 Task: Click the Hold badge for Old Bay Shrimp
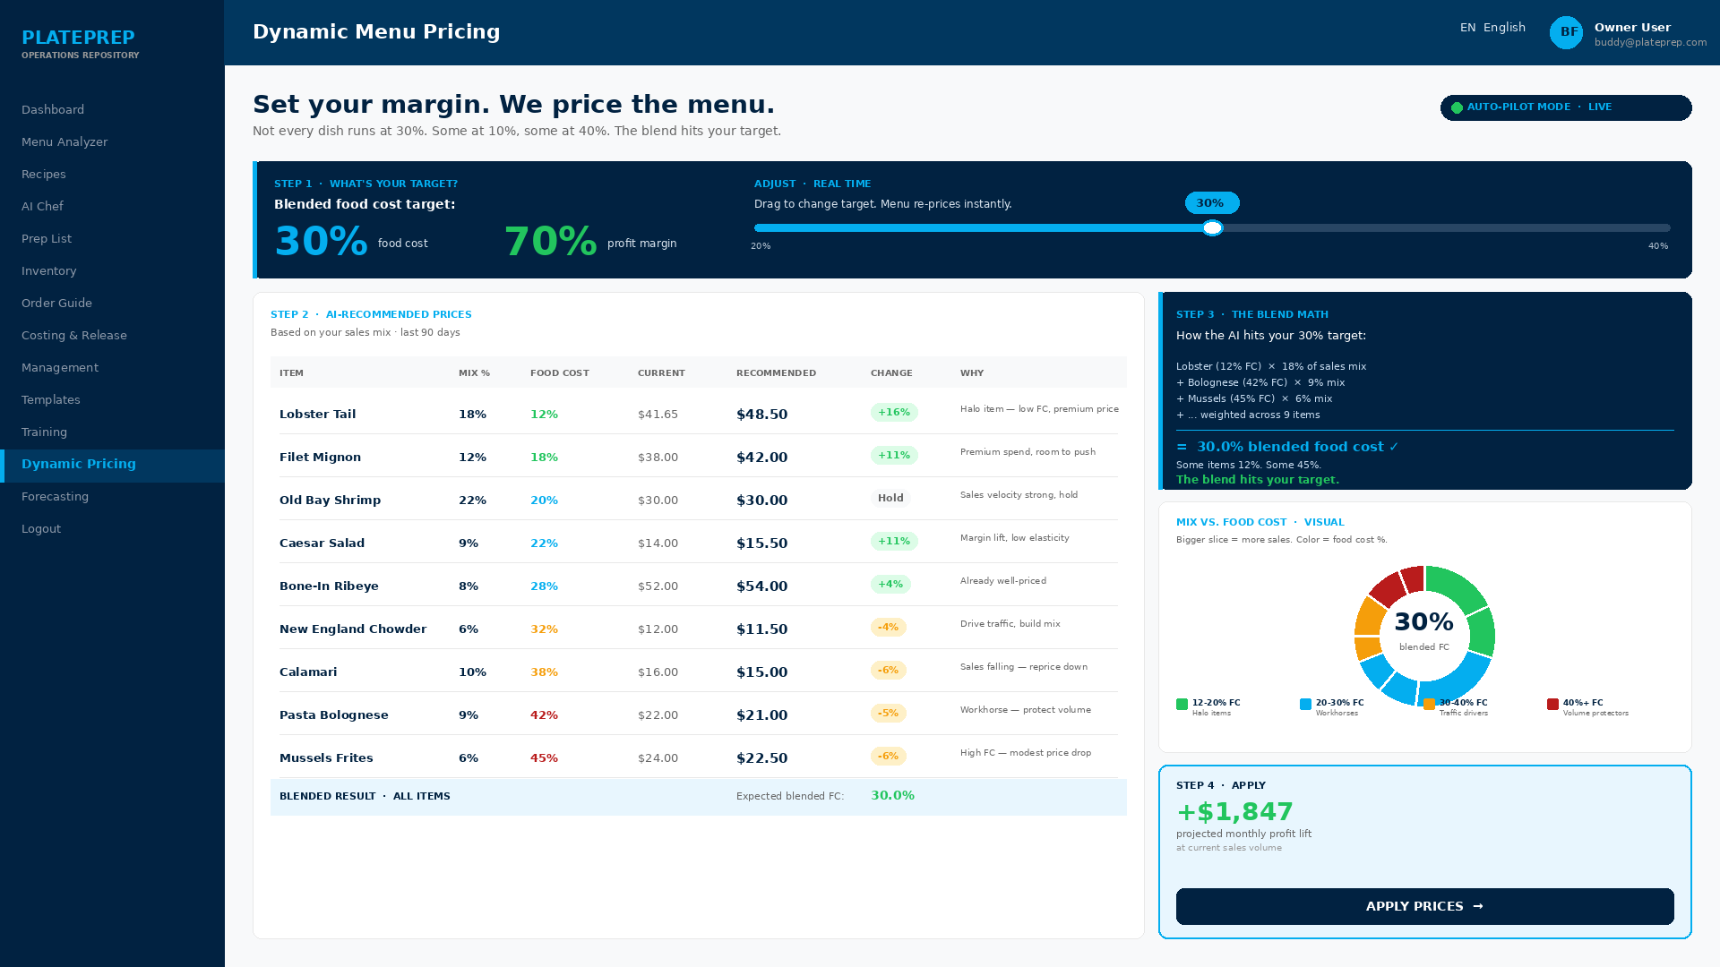[890, 499]
